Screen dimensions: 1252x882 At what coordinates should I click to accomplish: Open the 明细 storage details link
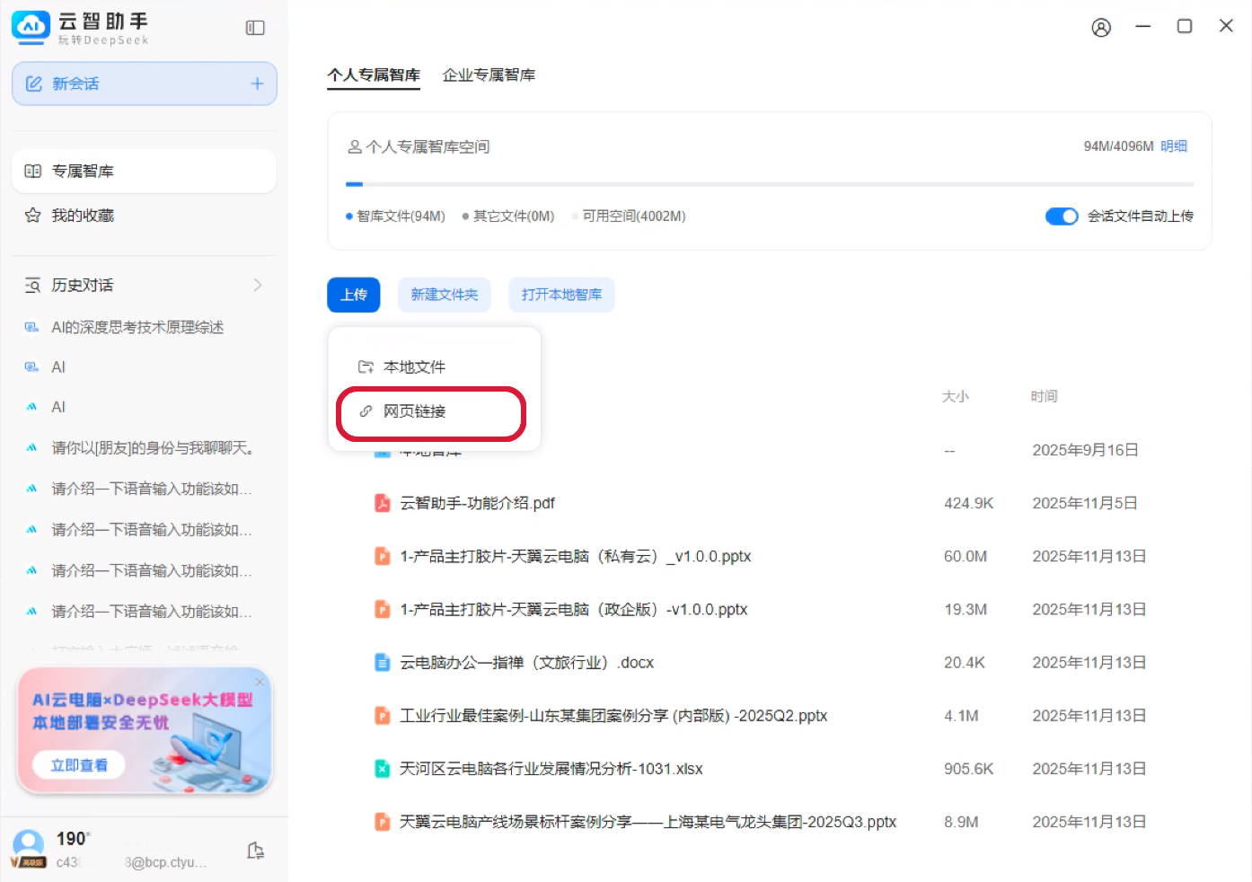(x=1174, y=146)
